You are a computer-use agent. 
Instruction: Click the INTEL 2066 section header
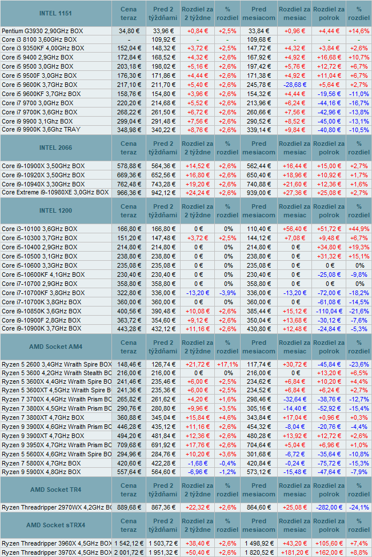coord(55,148)
